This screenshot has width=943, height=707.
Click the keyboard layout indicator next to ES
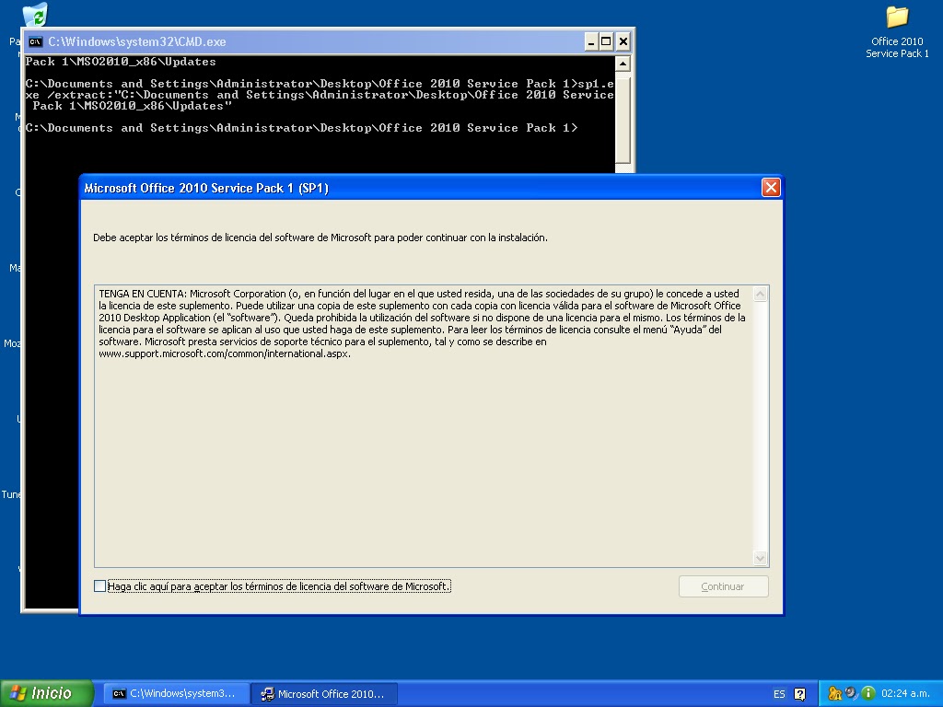[x=799, y=693]
